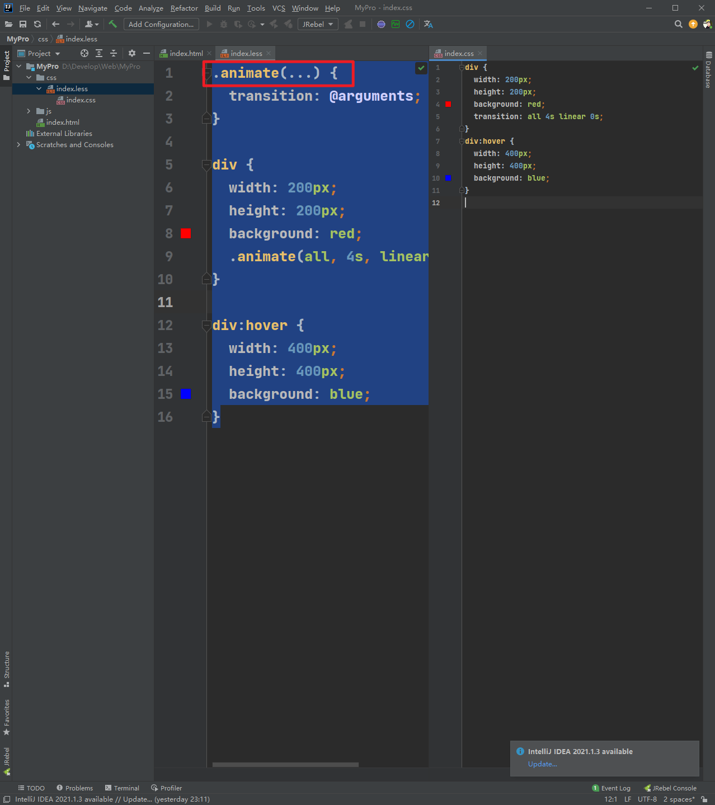Navigate forward with the right arrow icon

[x=70, y=24]
